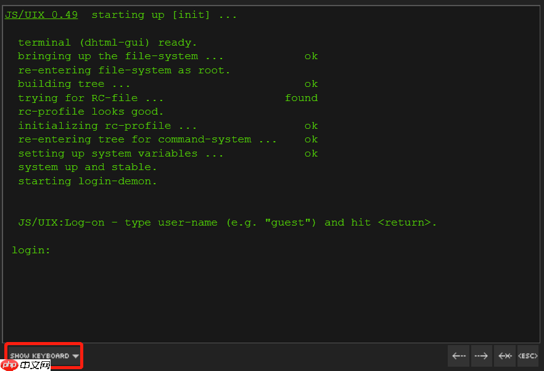
Task: Click the 'starting login-demon.' line
Action: [x=86, y=181]
